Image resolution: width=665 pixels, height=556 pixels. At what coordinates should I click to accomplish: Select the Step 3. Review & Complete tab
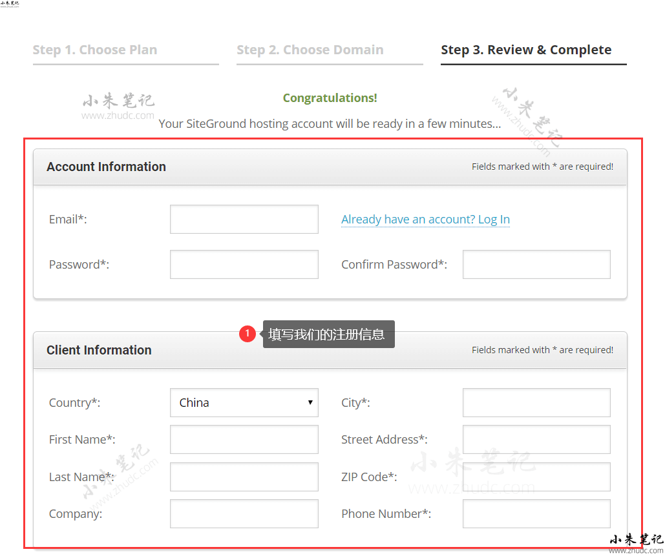(526, 50)
